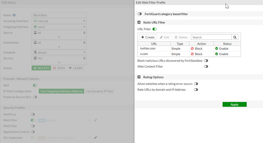Click the Web Filter profile edit pencil icon
The height and width of the screenshot is (143, 263).
tap(96, 120)
